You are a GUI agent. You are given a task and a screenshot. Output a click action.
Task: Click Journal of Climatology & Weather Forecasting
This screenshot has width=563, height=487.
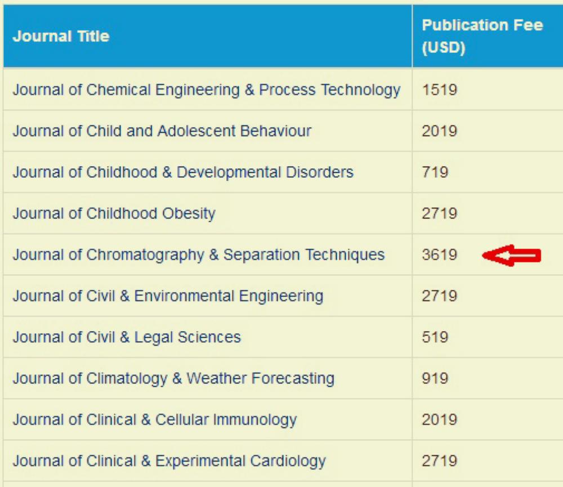click(x=173, y=378)
